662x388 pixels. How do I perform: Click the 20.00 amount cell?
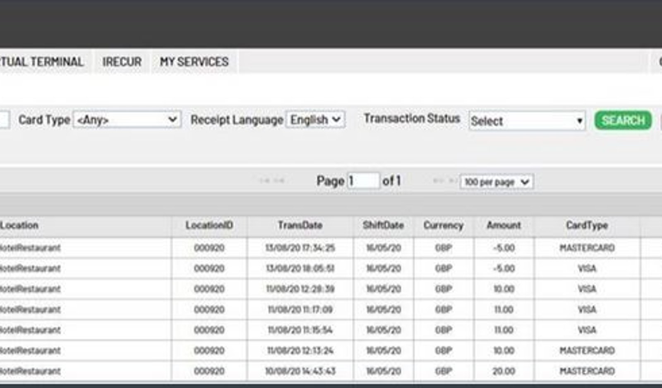coord(504,371)
